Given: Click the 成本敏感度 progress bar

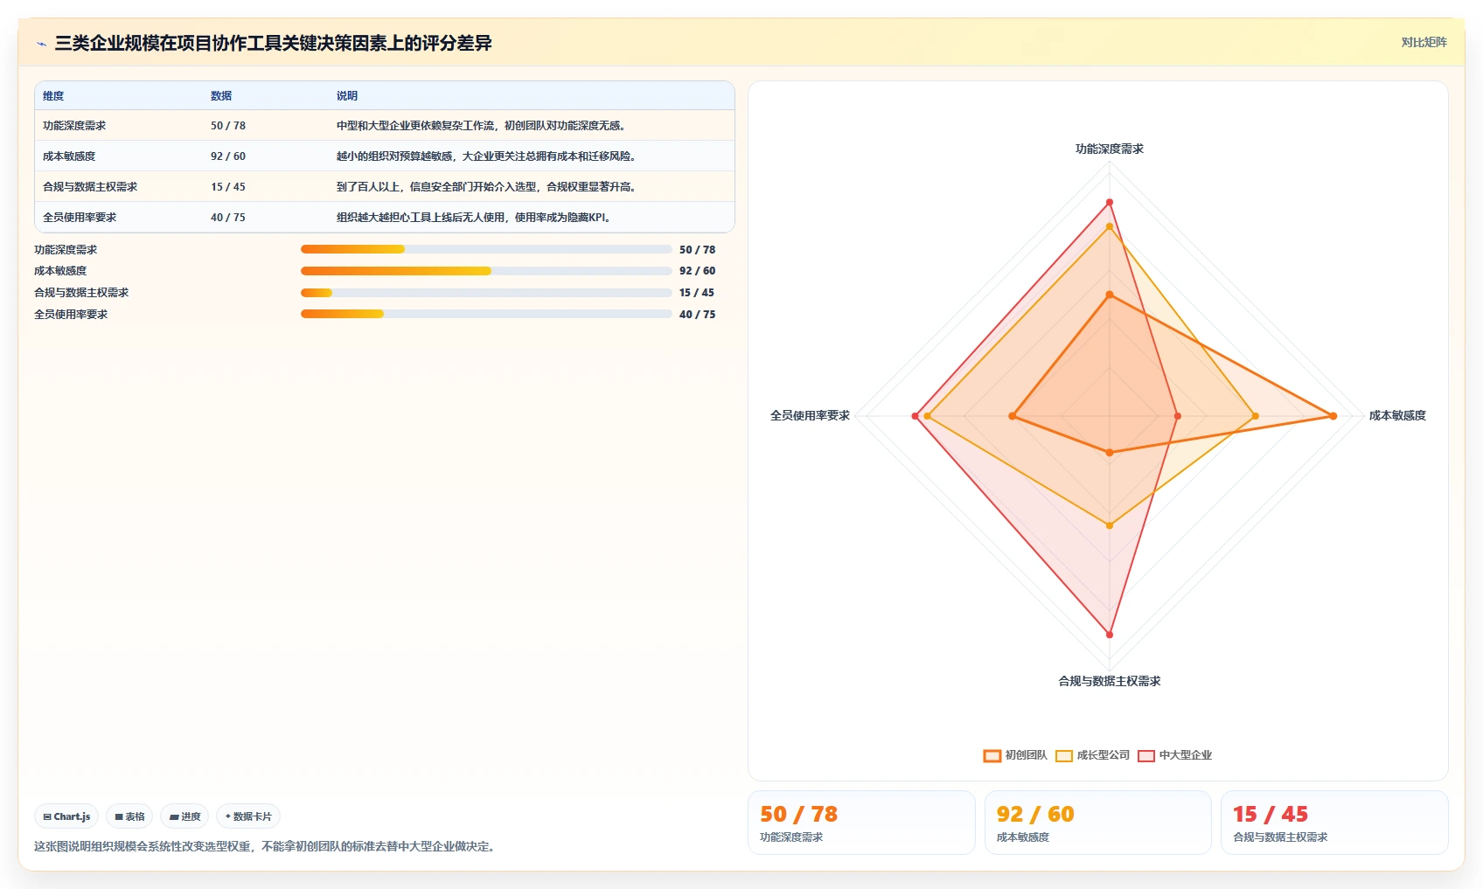Looking at the screenshot, I should point(486,271).
